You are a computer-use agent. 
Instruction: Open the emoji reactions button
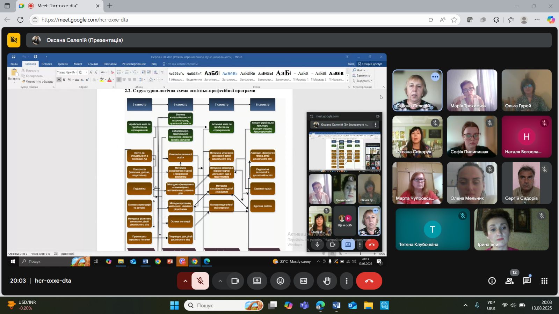tap(280, 281)
